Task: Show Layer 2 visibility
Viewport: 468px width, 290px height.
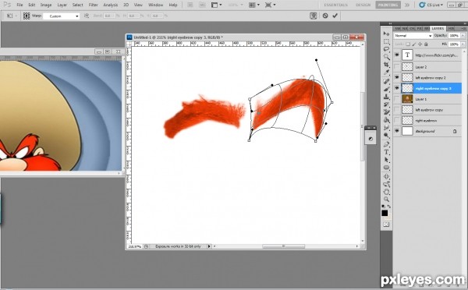Action: [x=397, y=66]
